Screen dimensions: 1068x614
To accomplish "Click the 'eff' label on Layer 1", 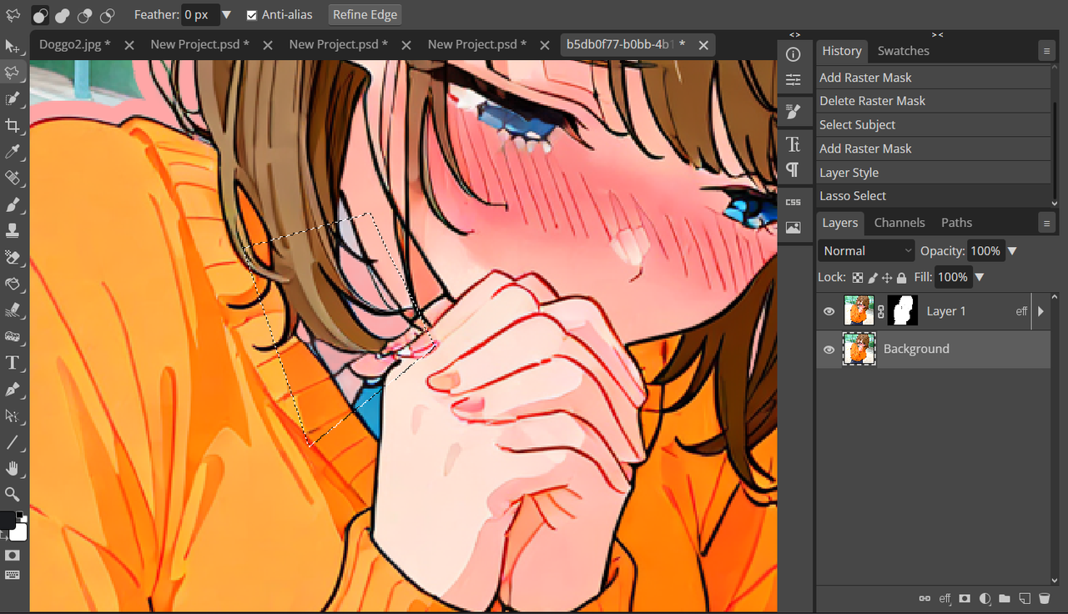I will (x=1021, y=311).
